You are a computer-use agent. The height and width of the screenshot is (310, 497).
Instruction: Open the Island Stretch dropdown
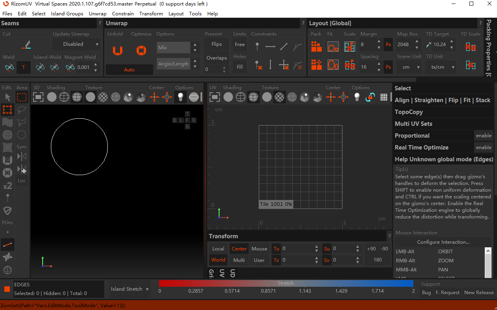coord(130,289)
